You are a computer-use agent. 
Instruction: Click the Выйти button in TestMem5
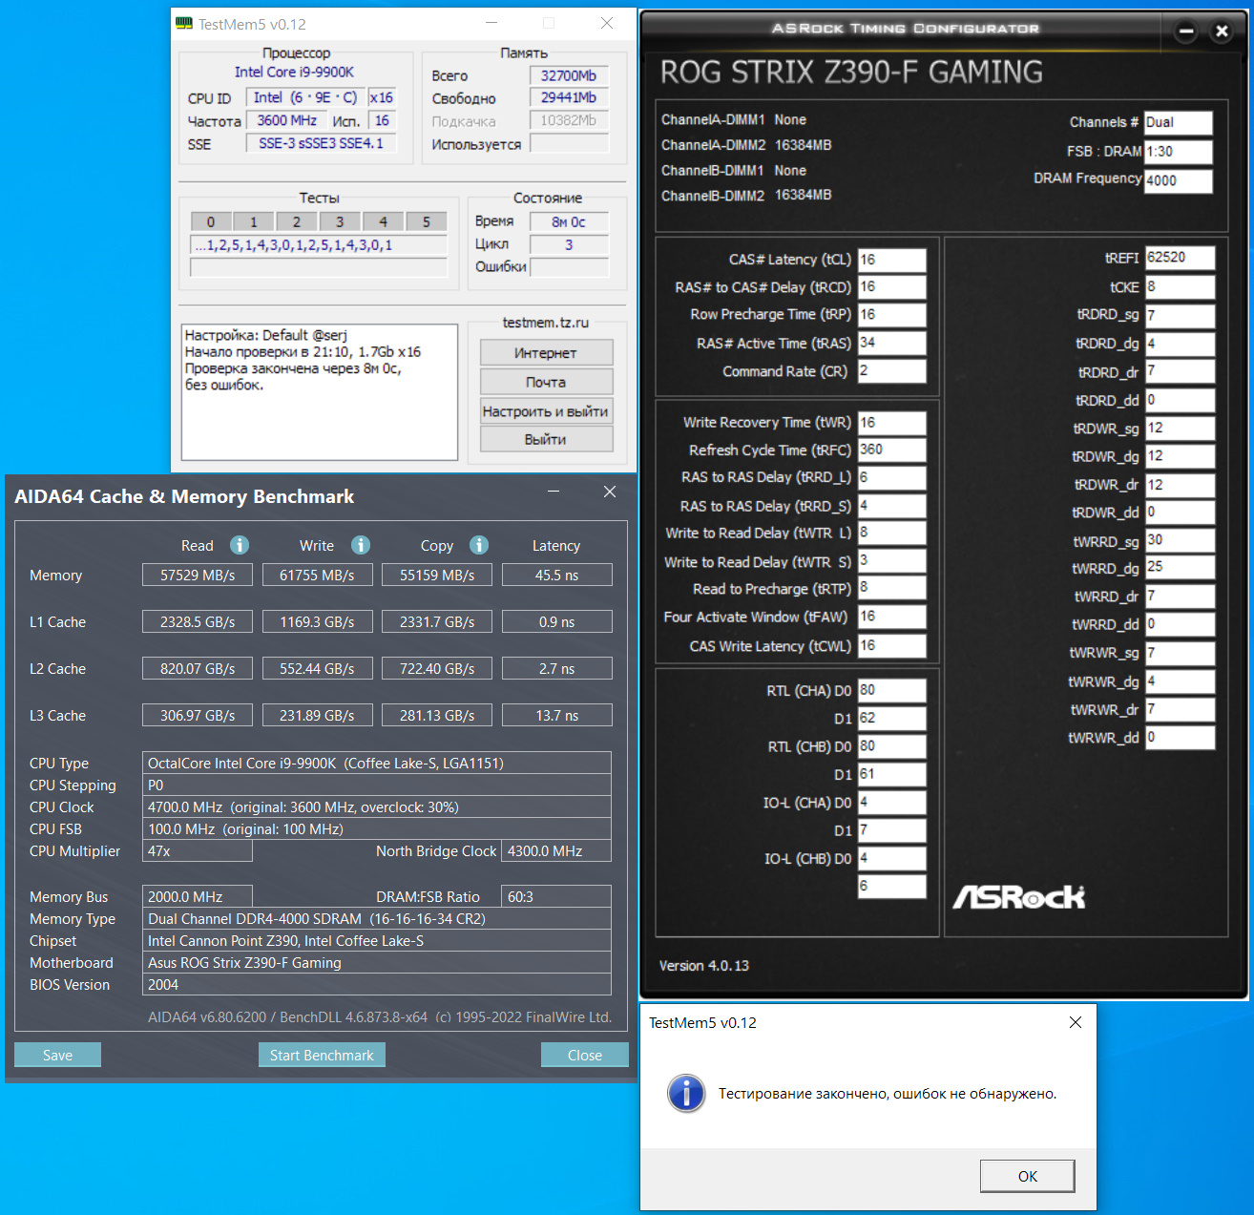click(x=546, y=439)
